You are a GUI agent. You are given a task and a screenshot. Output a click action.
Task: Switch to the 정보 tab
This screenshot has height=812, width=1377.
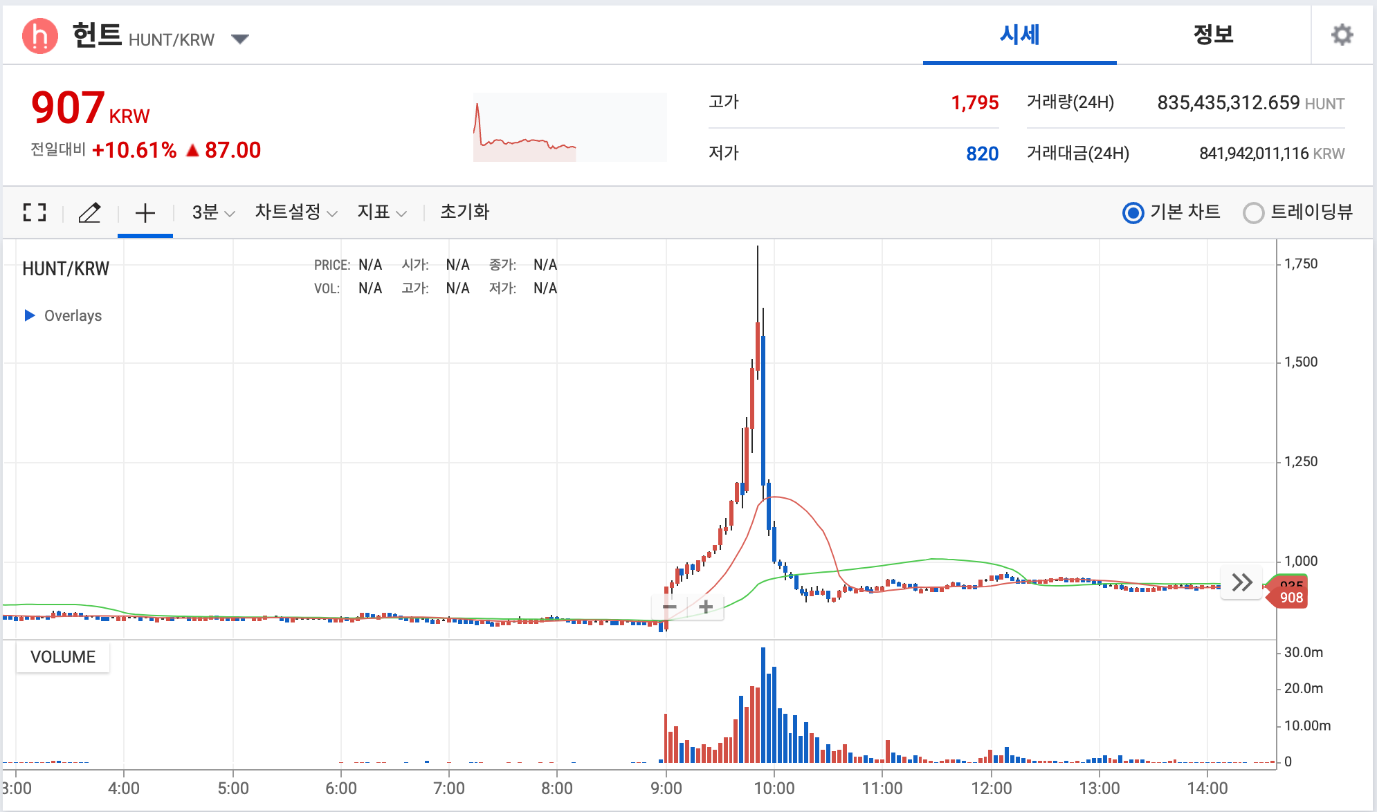tap(1213, 35)
